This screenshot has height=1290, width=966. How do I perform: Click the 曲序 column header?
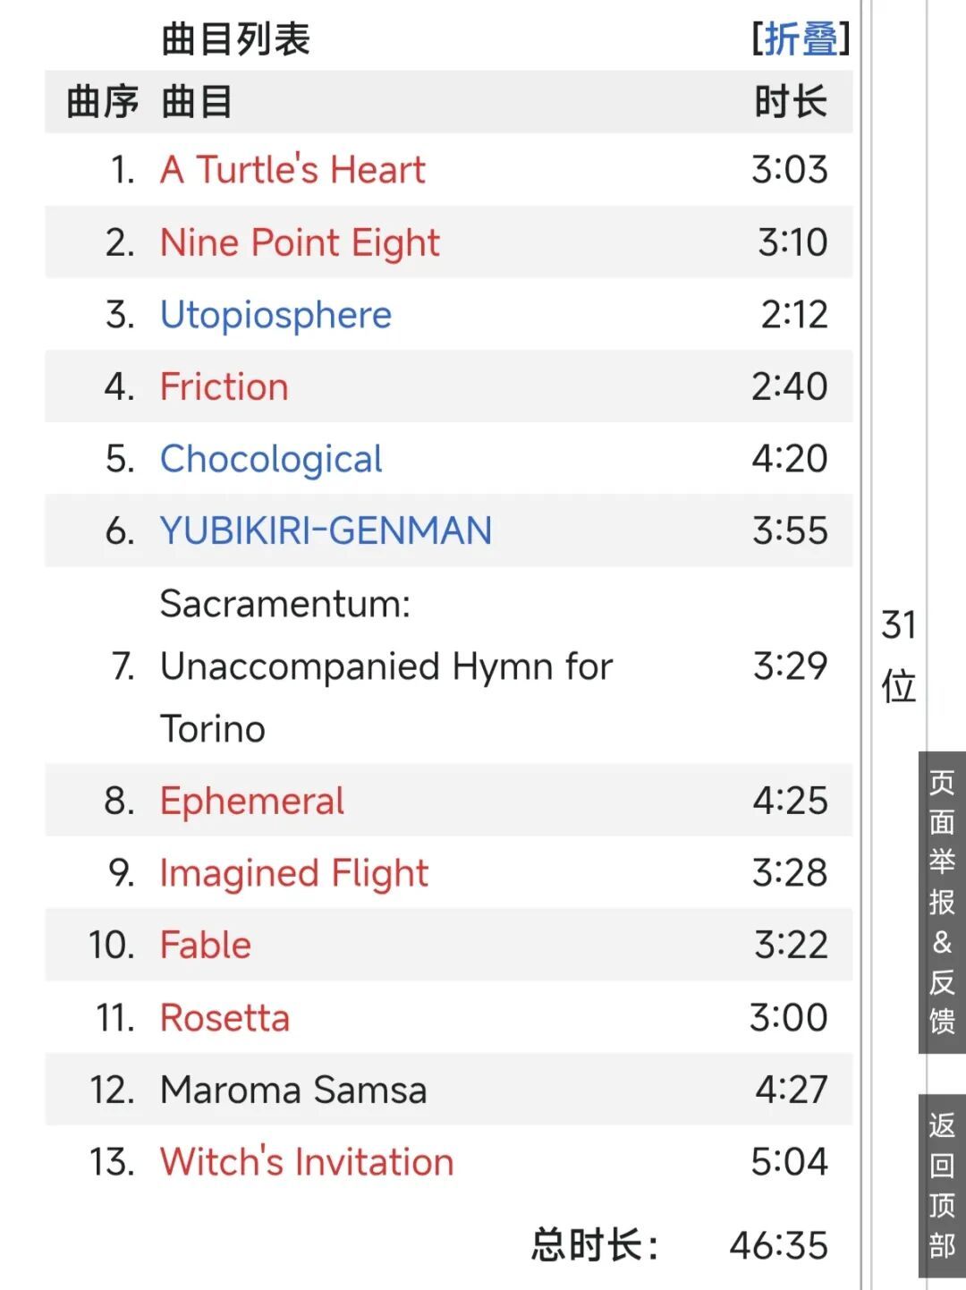click(103, 102)
